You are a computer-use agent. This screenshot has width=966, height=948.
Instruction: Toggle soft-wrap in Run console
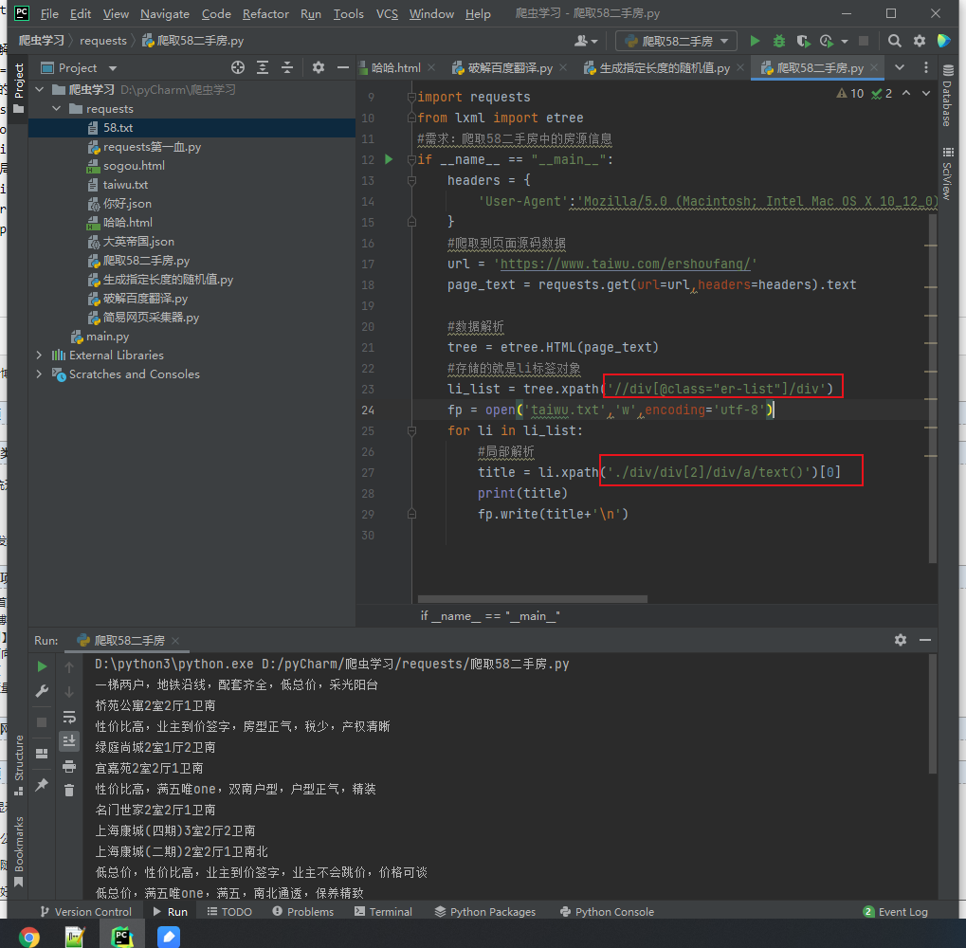[x=69, y=717]
